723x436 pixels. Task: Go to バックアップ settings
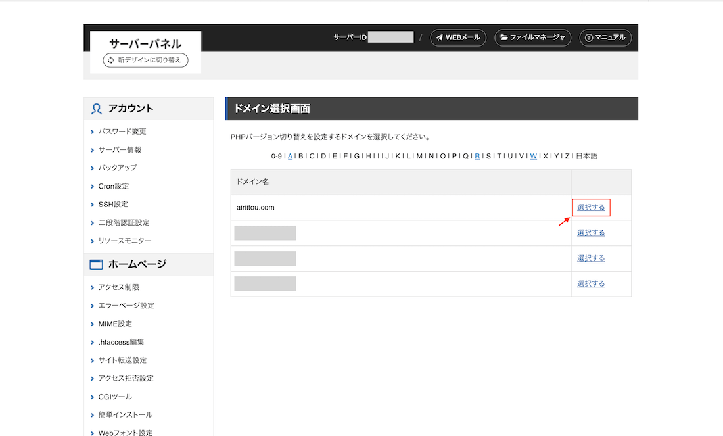(x=118, y=168)
